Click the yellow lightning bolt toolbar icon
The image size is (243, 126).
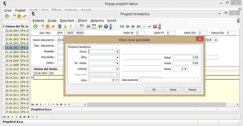[x=71, y=26]
